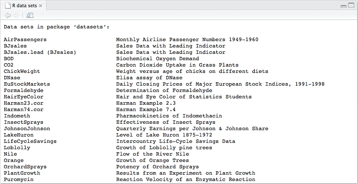
Task: Click the AirPassengers dataset name
Action: click(x=25, y=39)
